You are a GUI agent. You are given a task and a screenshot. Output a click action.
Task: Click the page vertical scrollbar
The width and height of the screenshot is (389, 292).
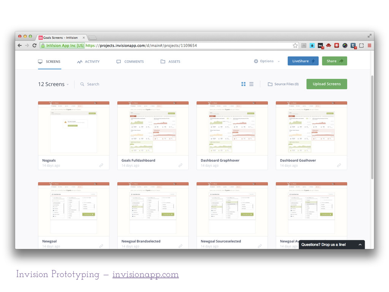pyautogui.click(x=372, y=127)
